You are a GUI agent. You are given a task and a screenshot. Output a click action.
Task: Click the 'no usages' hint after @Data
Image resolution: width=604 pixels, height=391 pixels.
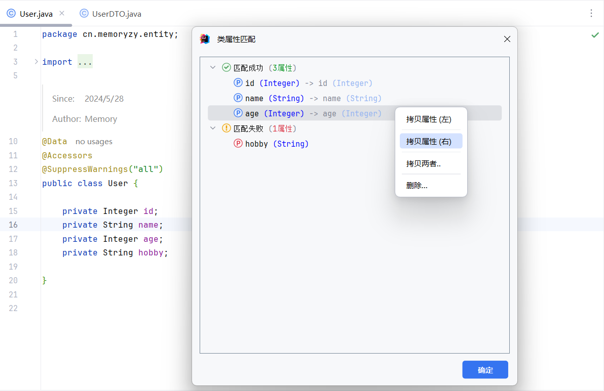[x=94, y=142]
